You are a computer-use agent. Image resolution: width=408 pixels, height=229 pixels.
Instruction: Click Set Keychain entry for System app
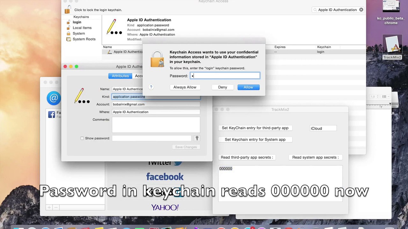tap(255, 139)
